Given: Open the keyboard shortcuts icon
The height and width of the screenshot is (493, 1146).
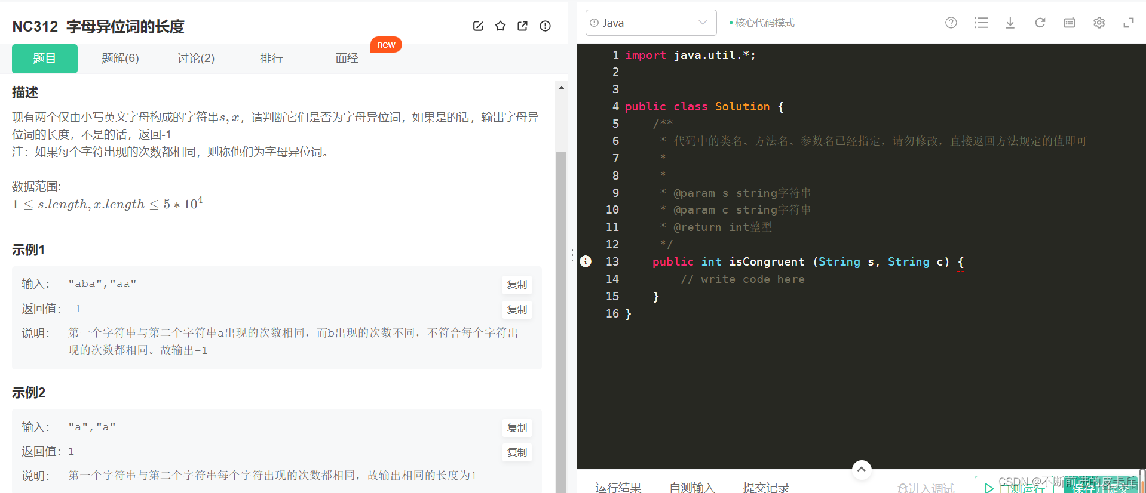Looking at the screenshot, I should [1070, 23].
